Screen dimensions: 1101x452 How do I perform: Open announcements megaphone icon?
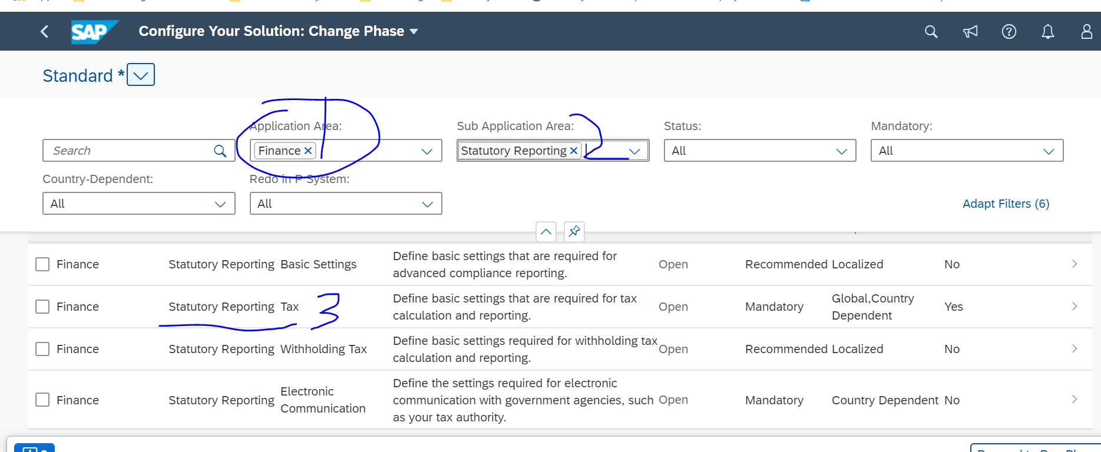coord(970,31)
